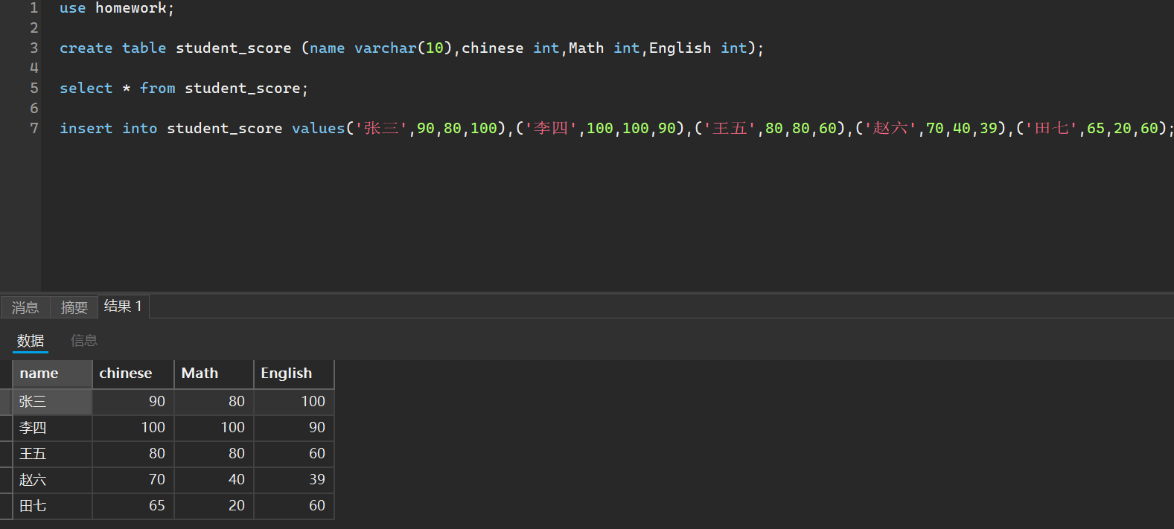Viewport: 1174px width, 529px height.
Task: Click the '李四' string in insert statement
Action: [x=551, y=129]
